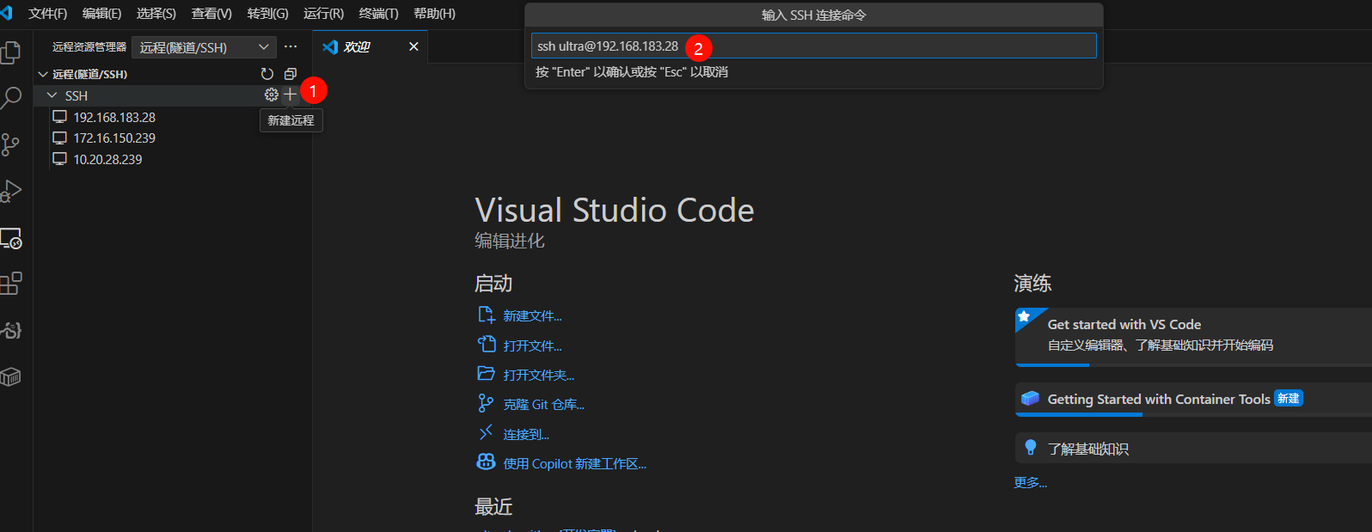Image resolution: width=1372 pixels, height=532 pixels.
Task: Click the Get started star badge icon
Action: [1024, 316]
